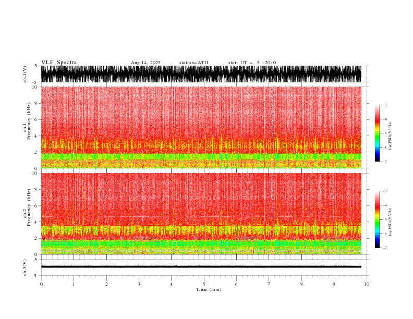This screenshot has height=319, width=413.
Task: Click the lower PSD color scale bar
Action: [x=377, y=219]
